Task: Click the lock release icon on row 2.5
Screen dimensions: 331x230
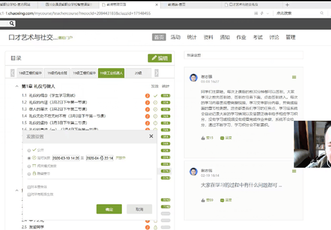Action: pos(155,227)
